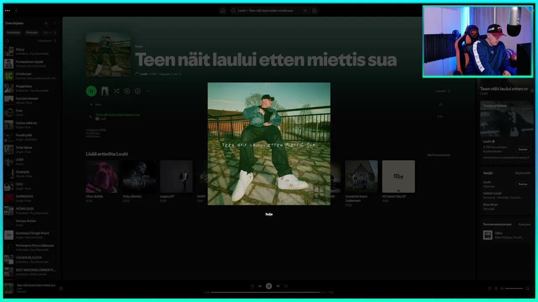Click the preview thumbnail next to the pause button
Screen dimensions: 538x302
point(105,91)
